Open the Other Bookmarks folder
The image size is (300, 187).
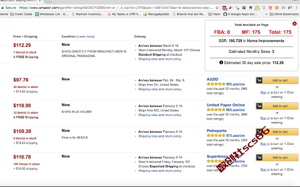point(284,14)
